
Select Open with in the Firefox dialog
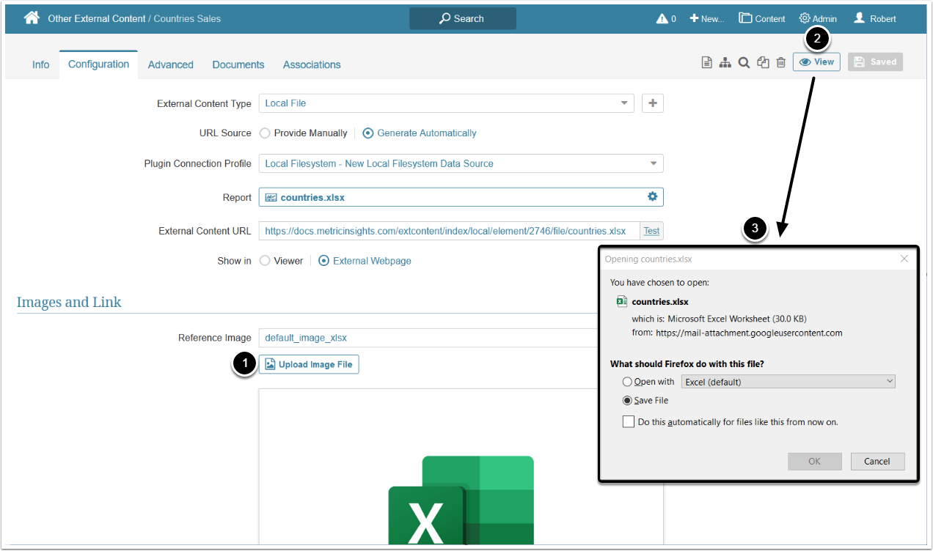point(648,382)
